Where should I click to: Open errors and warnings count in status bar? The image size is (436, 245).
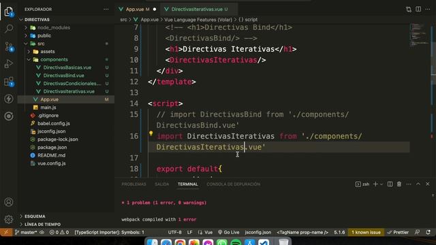pyautogui.click(x=59, y=232)
